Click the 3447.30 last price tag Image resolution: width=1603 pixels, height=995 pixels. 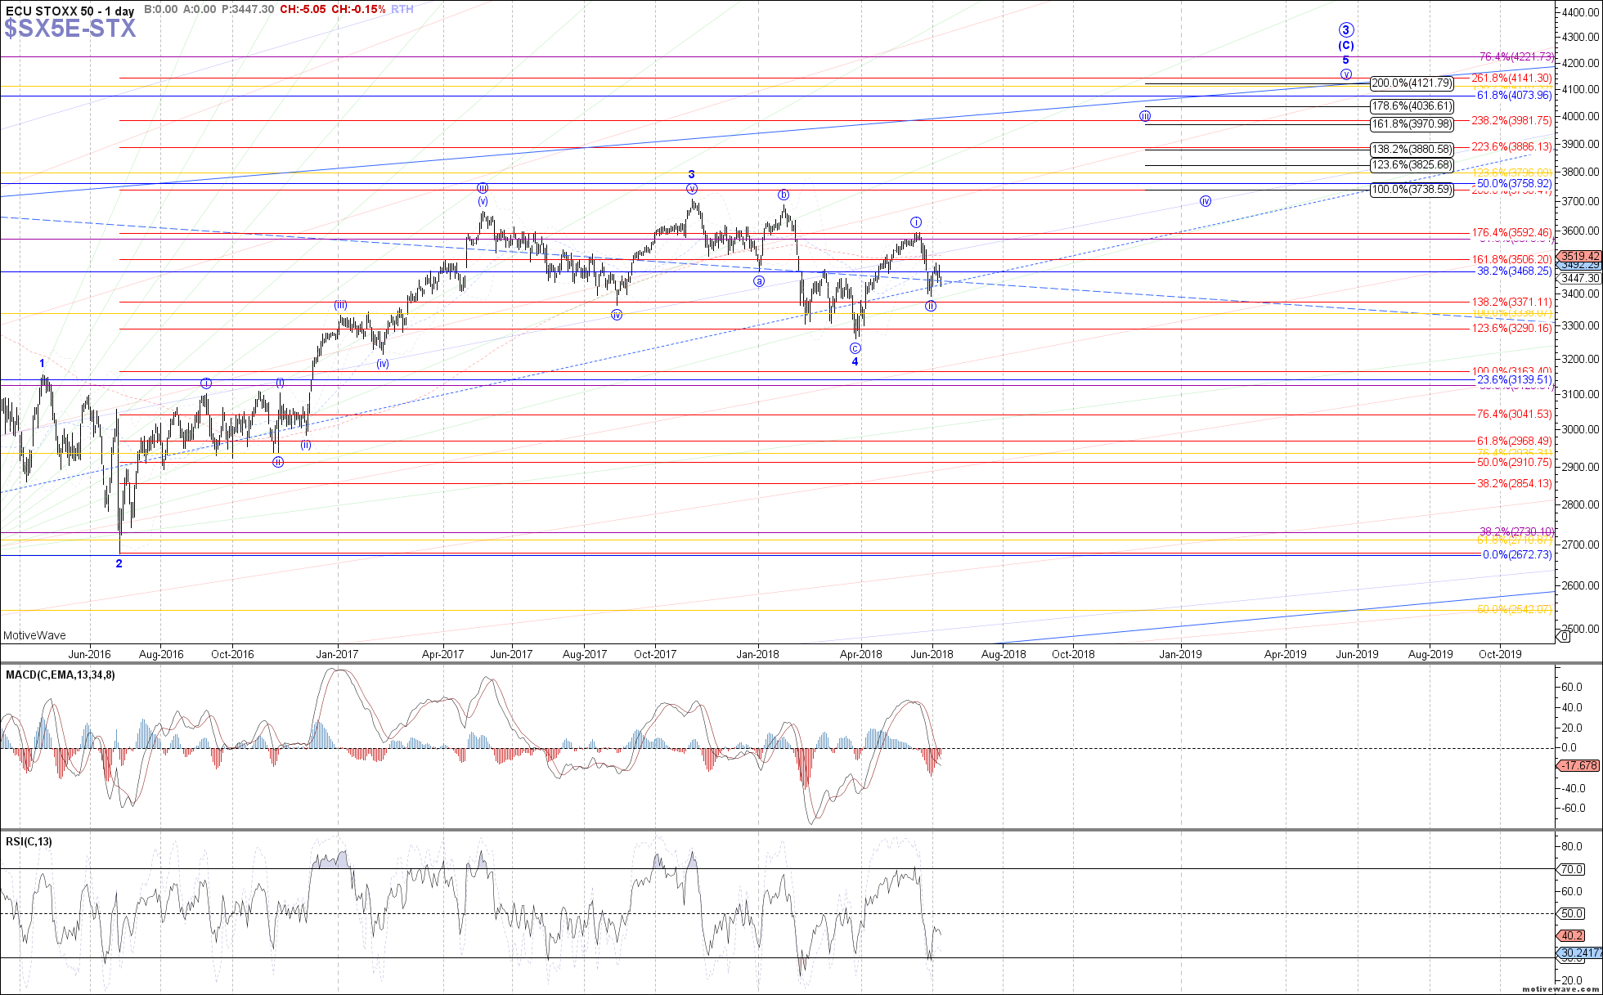(x=1578, y=279)
